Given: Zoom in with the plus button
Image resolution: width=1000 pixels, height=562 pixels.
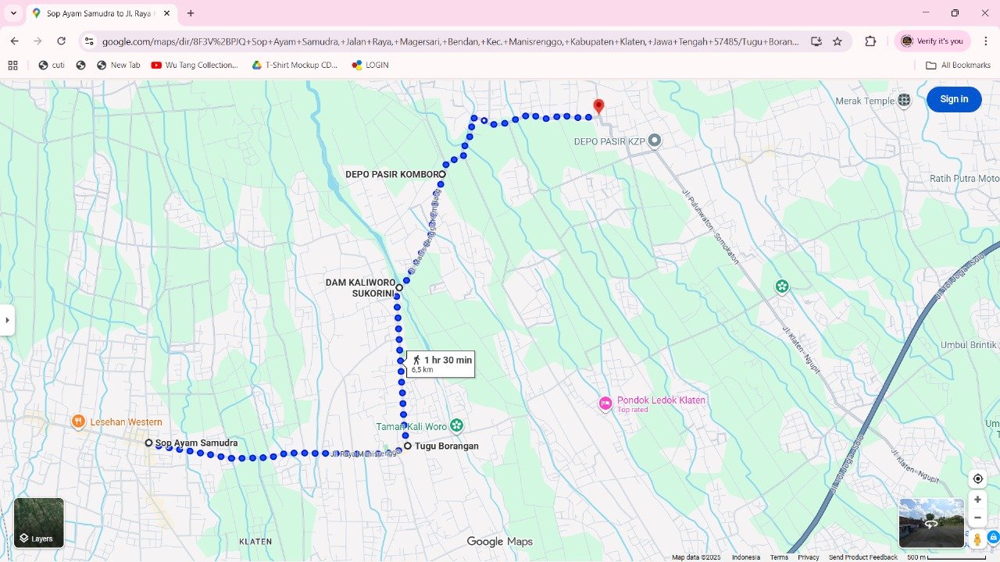Looking at the screenshot, I should (x=977, y=500).
